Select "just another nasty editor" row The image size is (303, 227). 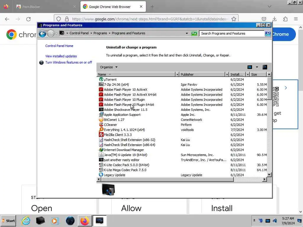[x=182, y=160]
